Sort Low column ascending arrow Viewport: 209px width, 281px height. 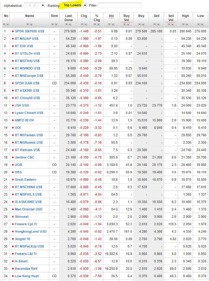pyautogui.click(x=202, y=25)
